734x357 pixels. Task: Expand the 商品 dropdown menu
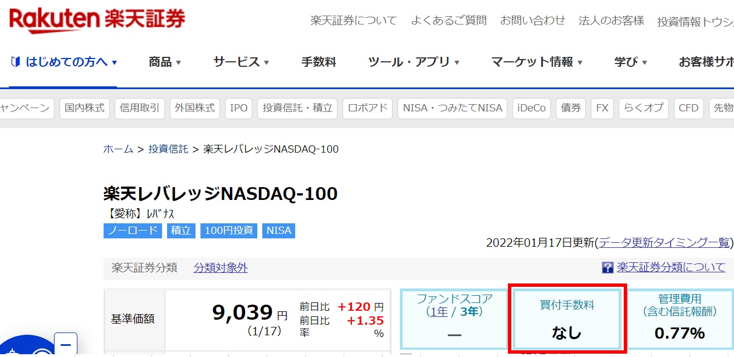[165, 62]
